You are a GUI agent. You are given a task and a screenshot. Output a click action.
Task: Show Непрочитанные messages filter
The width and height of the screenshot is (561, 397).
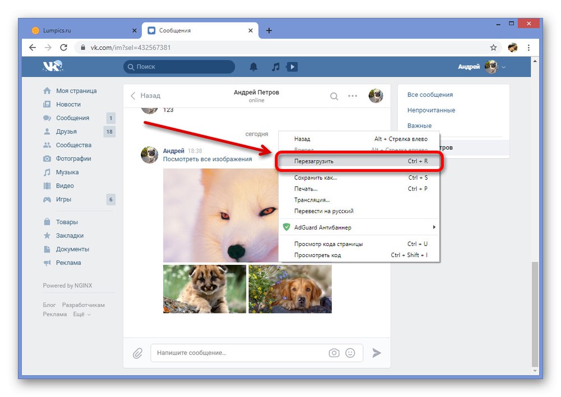431,110
